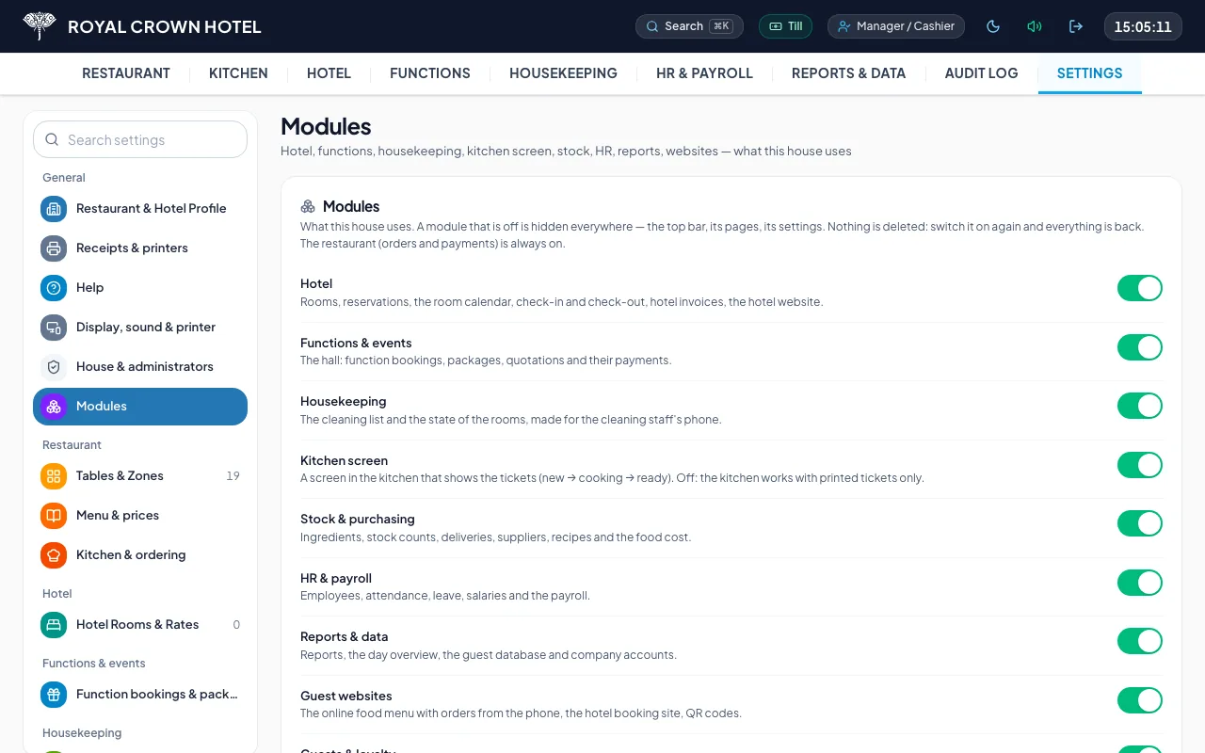Switch to the Kitchen tab
The width and height of the screenshot is (1205, 753).
[238, 73]
